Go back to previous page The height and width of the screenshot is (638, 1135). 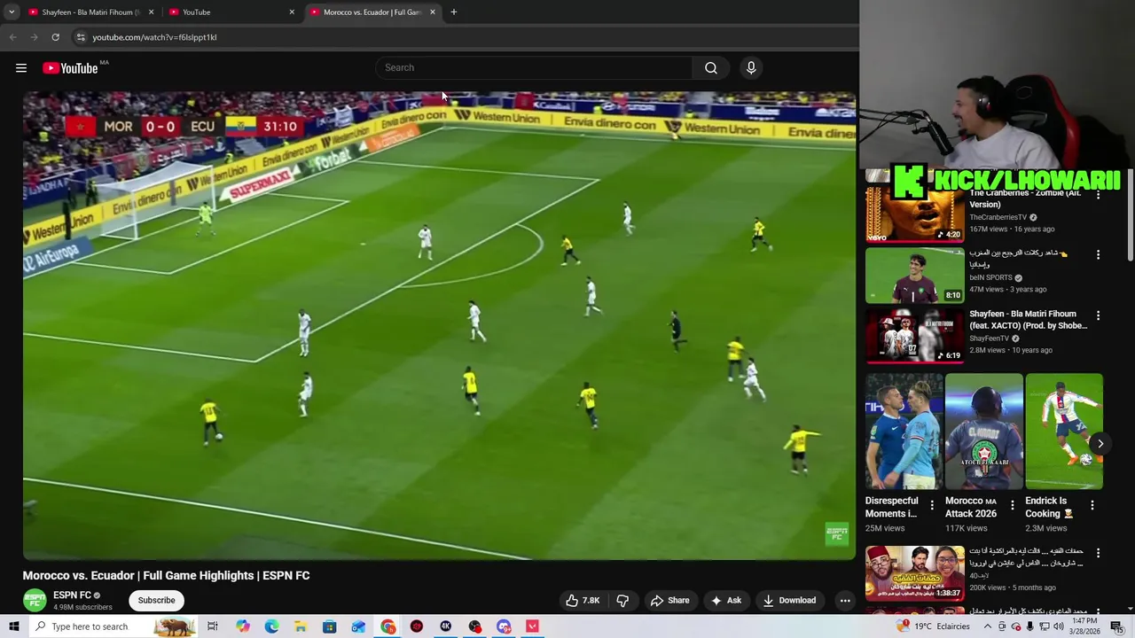(x=12, y=37)
